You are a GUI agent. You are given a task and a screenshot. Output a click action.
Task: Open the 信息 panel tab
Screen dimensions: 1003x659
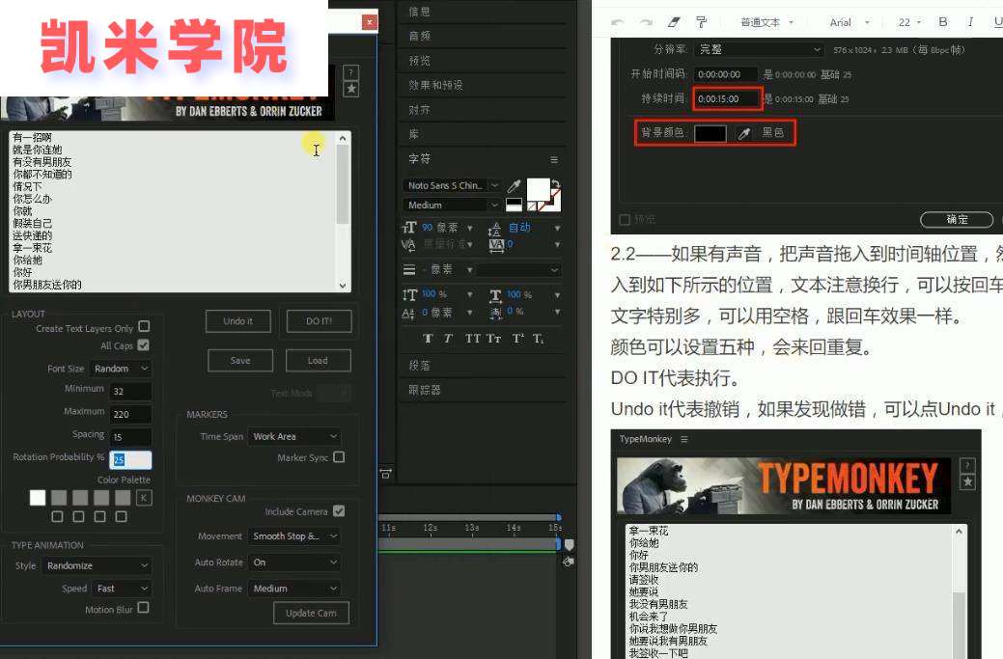[420, 12]
